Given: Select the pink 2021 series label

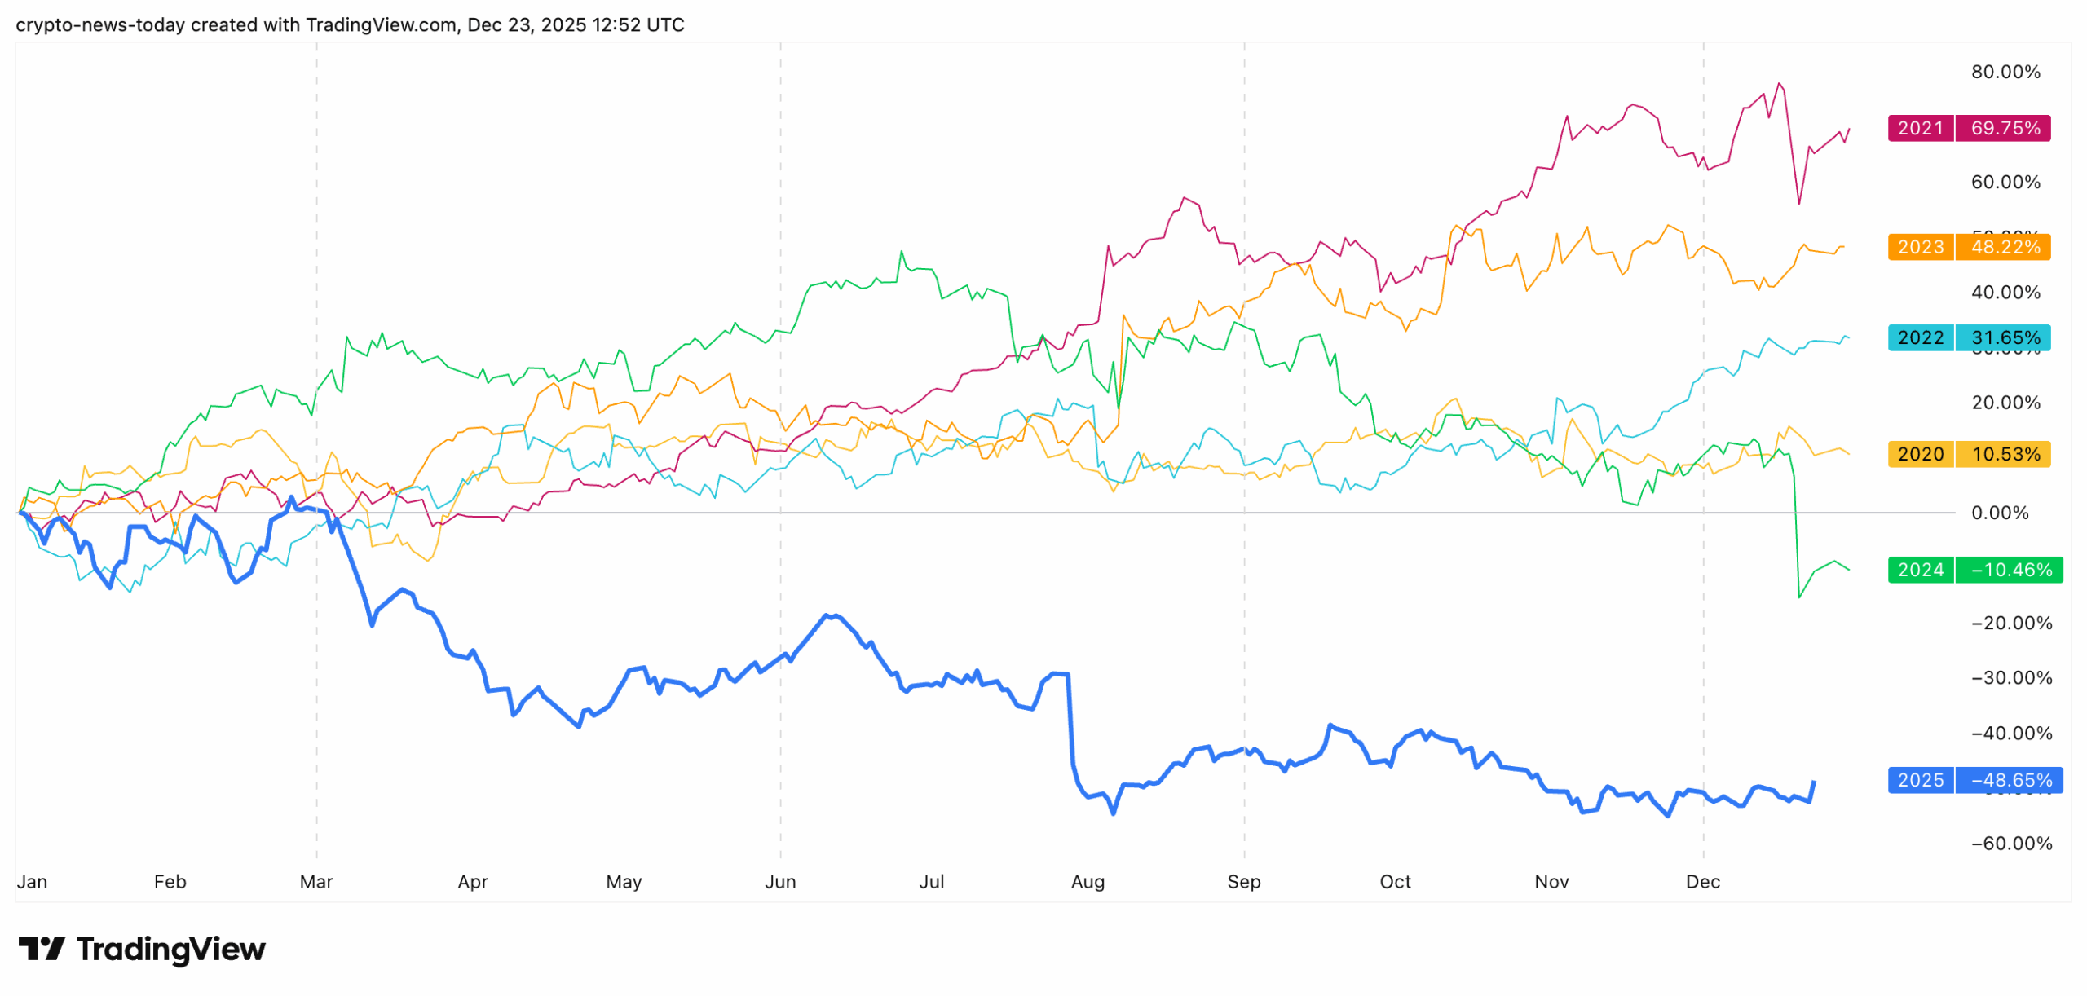Looking at the screenshot, I should tap(1920, 128).
